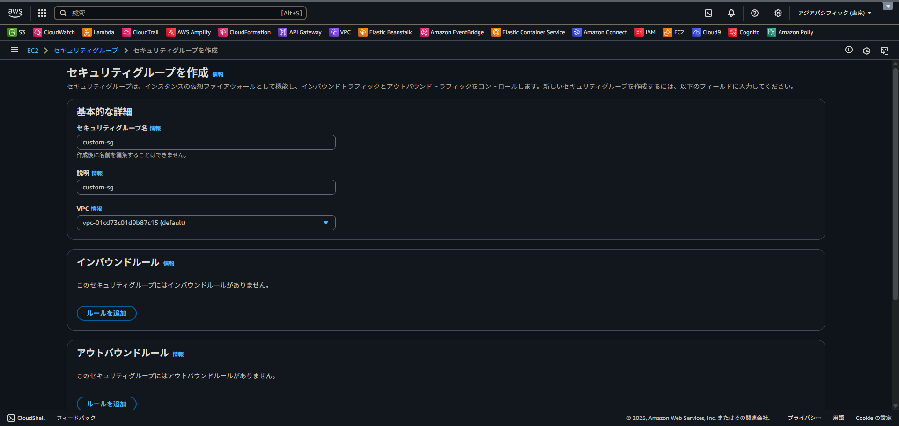
Task: Open Cookie の設定 in footer
Action: 873,418
